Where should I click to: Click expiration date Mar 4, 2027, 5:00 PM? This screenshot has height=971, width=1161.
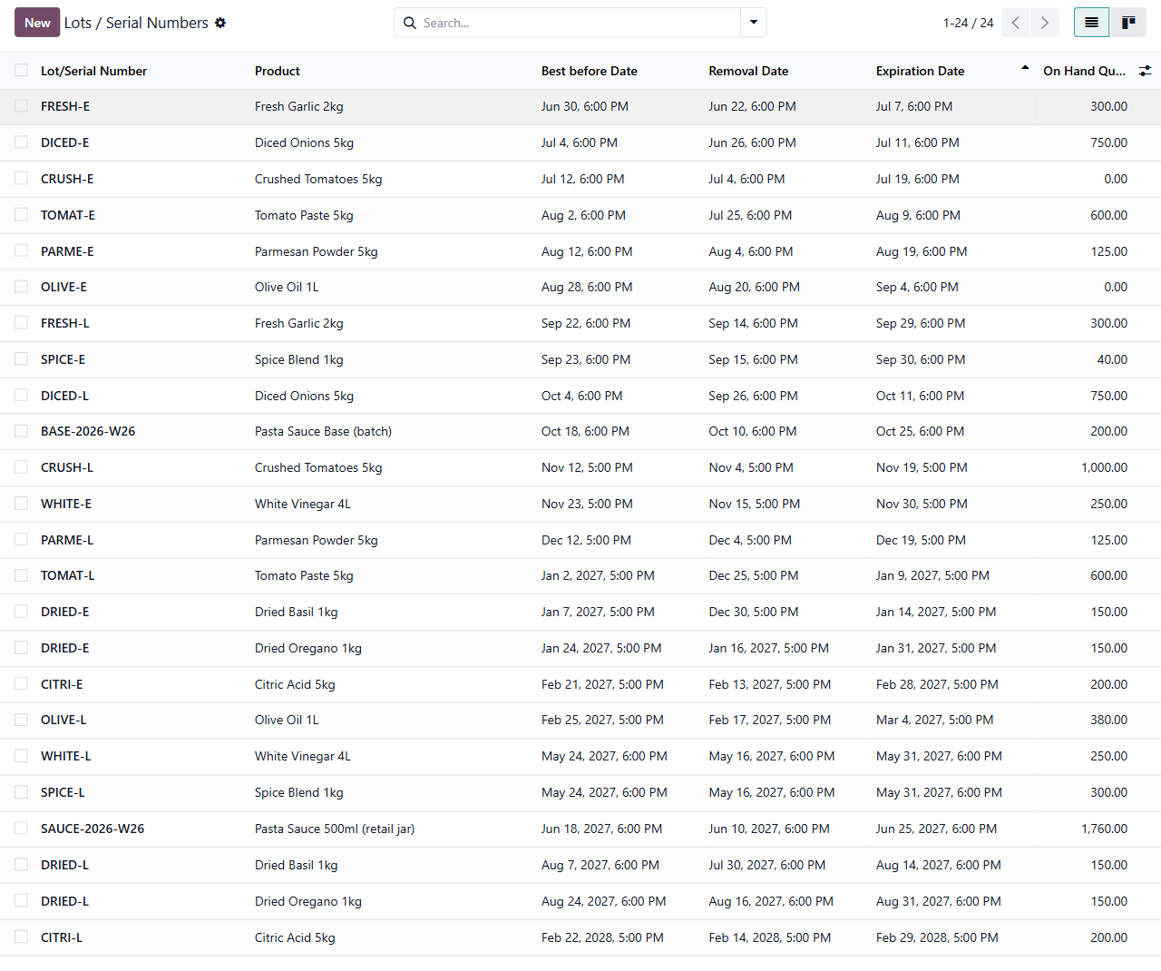934,720
